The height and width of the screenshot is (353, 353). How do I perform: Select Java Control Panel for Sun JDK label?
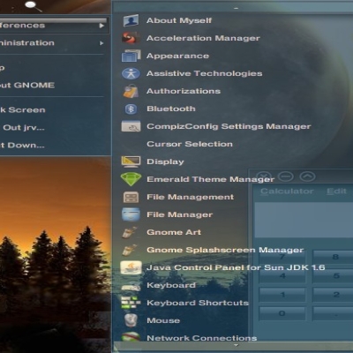click(x=236, y=267)
